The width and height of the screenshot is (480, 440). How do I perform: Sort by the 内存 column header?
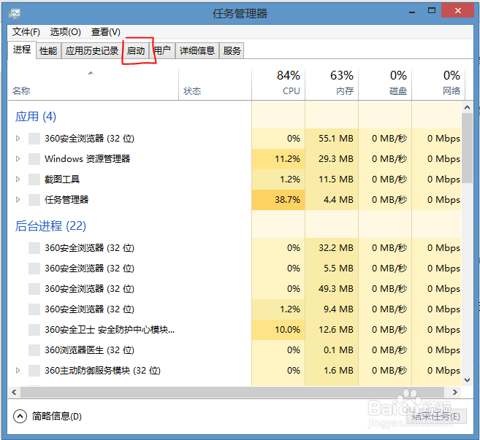coord(332,85)
